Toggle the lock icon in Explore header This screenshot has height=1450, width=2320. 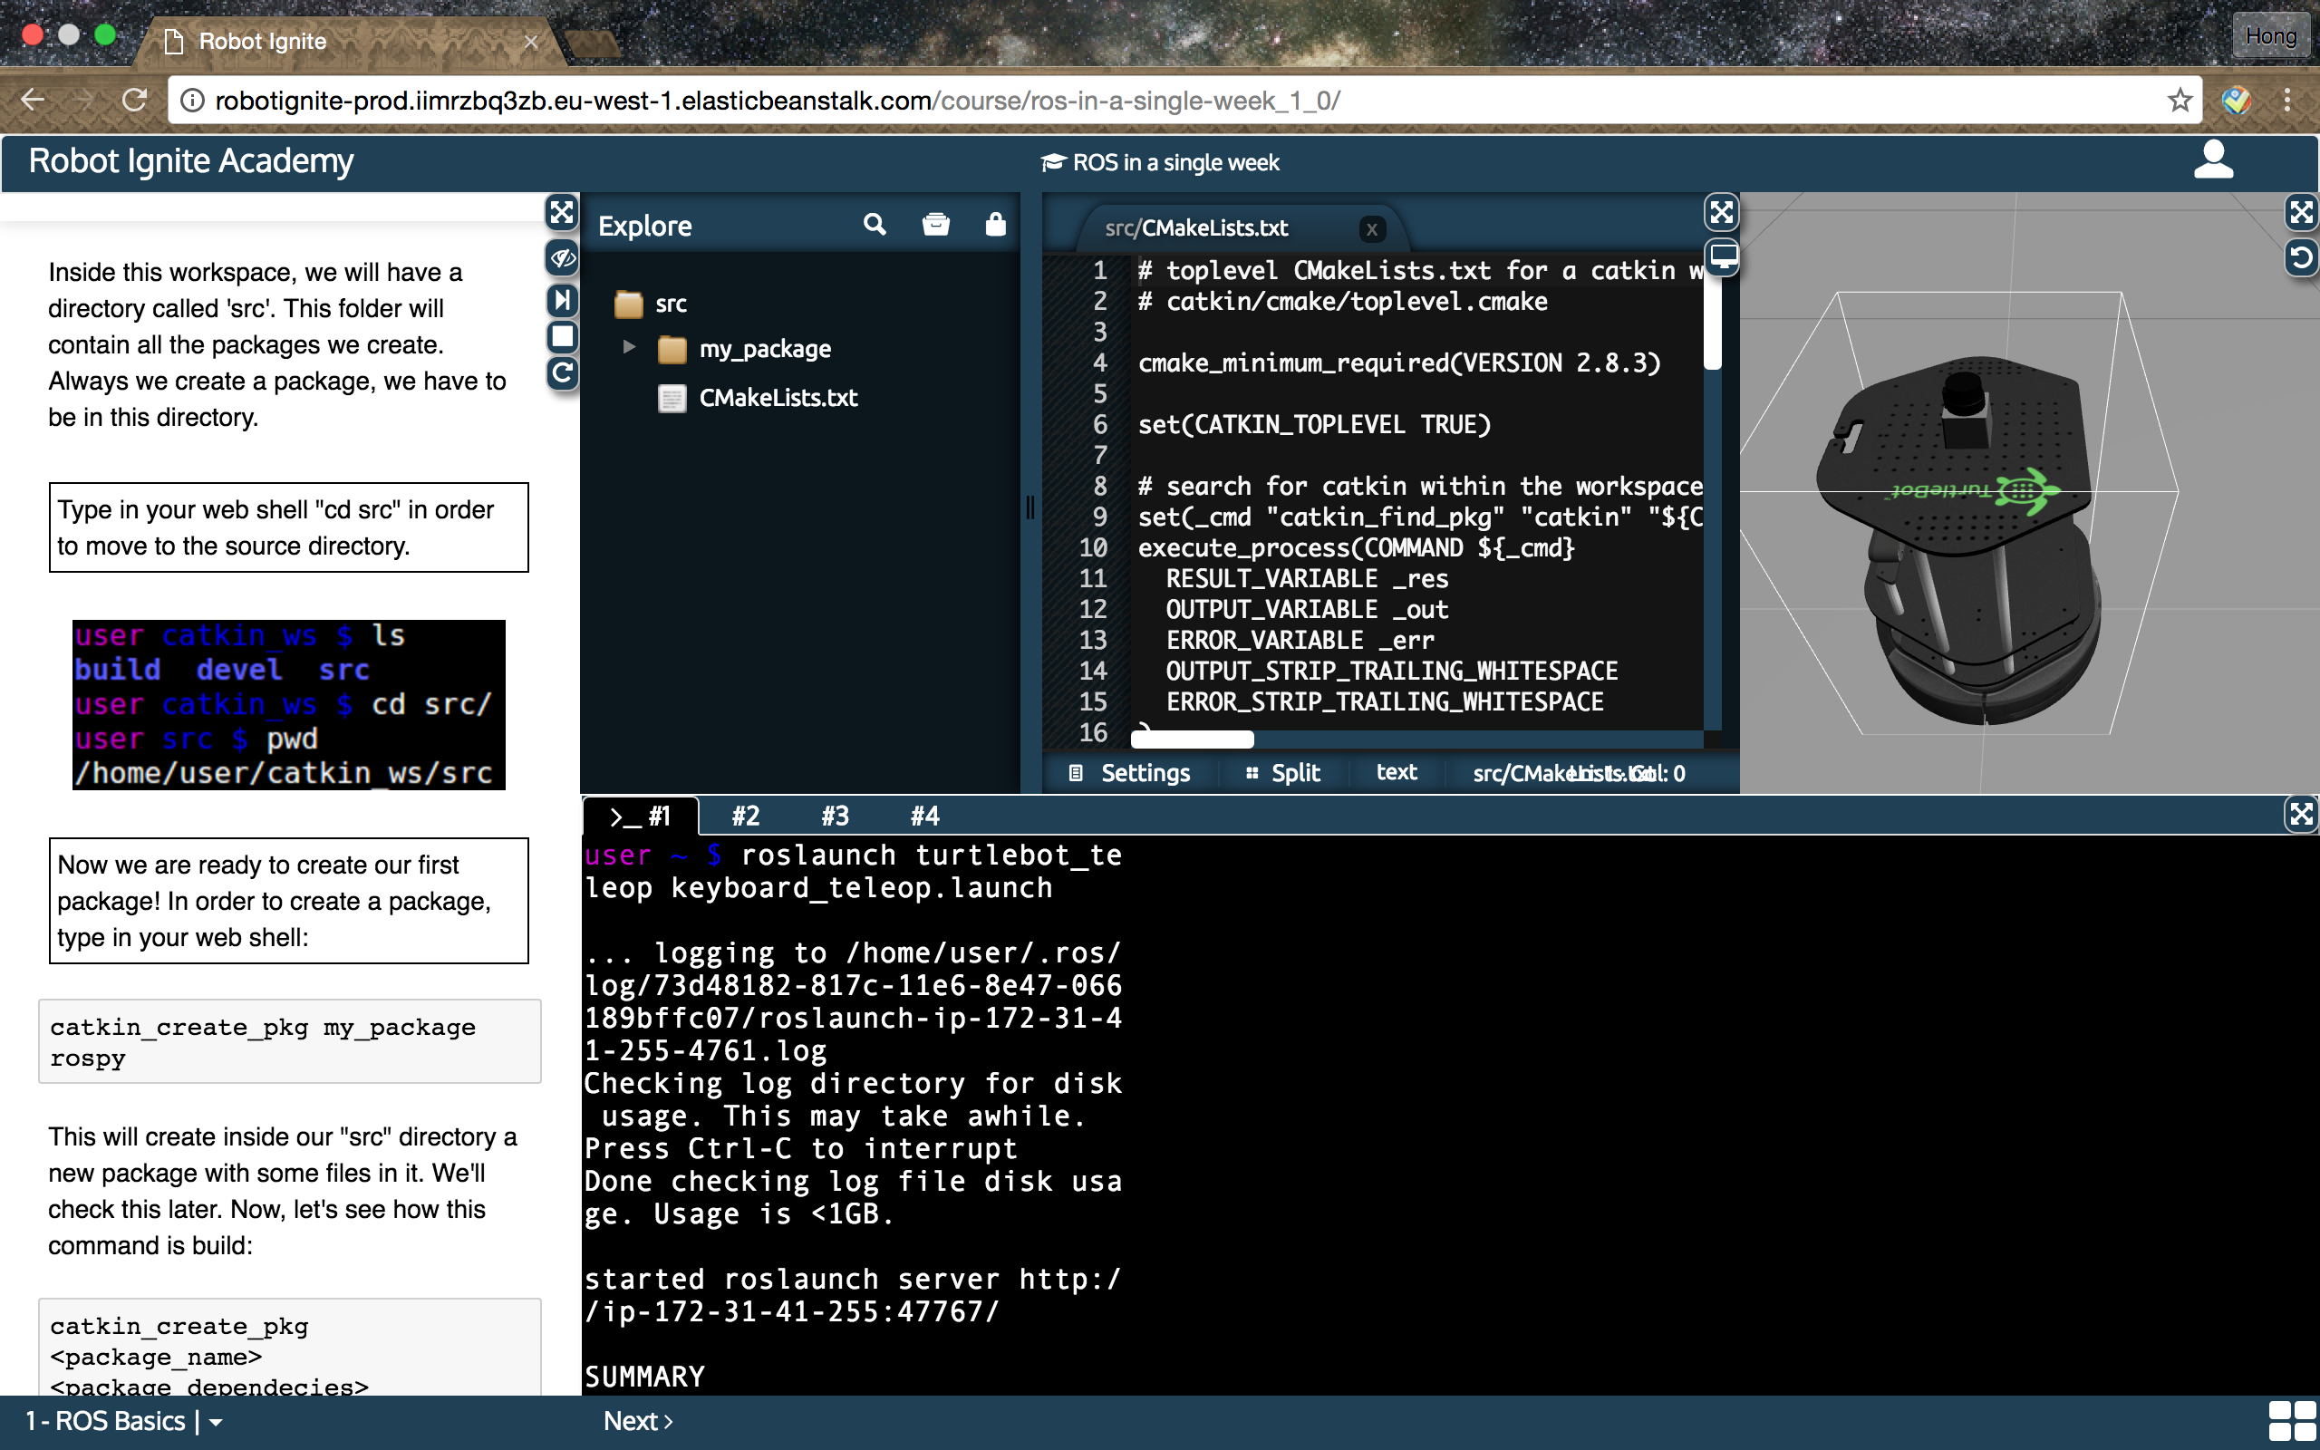[x=995, y=225]
